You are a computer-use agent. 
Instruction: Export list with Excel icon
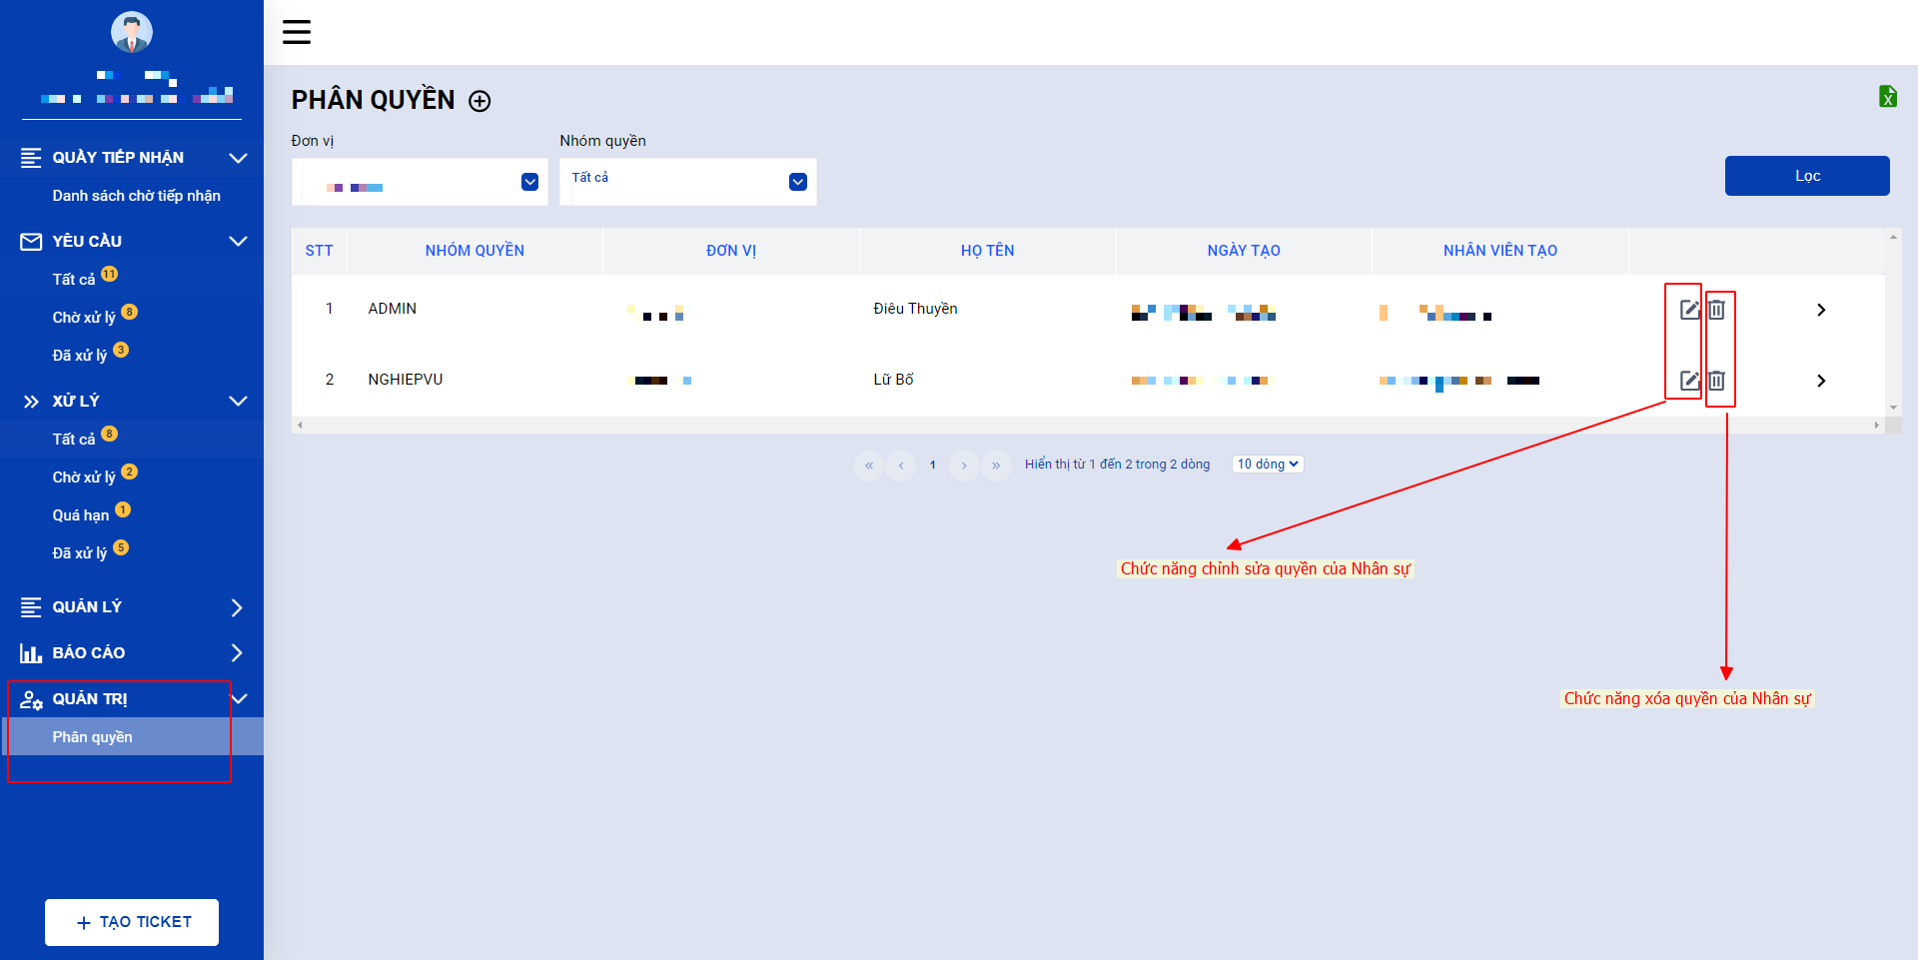click(x=1887, y=96)
